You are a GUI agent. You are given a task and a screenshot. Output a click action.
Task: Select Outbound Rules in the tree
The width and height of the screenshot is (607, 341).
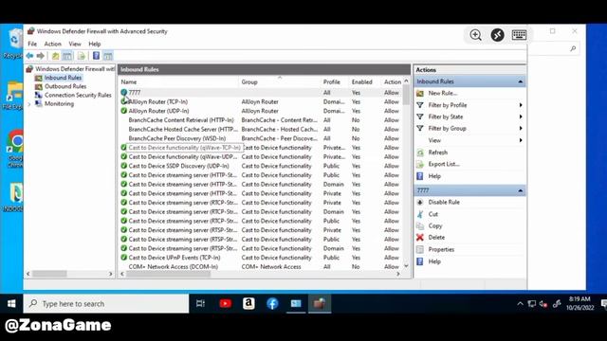pyautogui.click(x=65, y=86)
